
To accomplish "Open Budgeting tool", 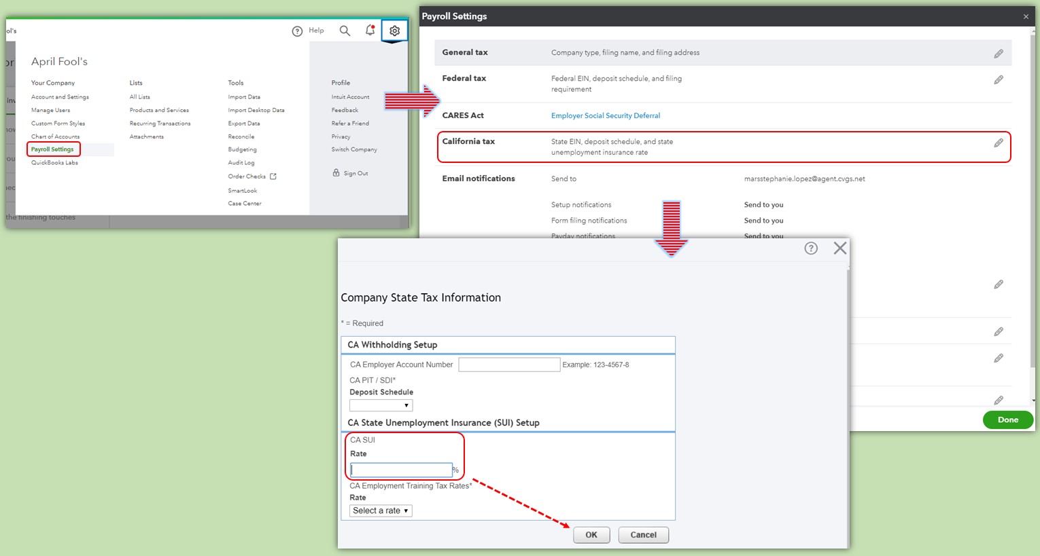I will (x=243, y=149).
